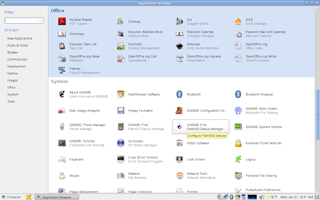The width and height of the screenshot is (320, 200).
Task: Launch Bluetooth Analyzer
Action: pyautogui.click(x=254, y=94)
